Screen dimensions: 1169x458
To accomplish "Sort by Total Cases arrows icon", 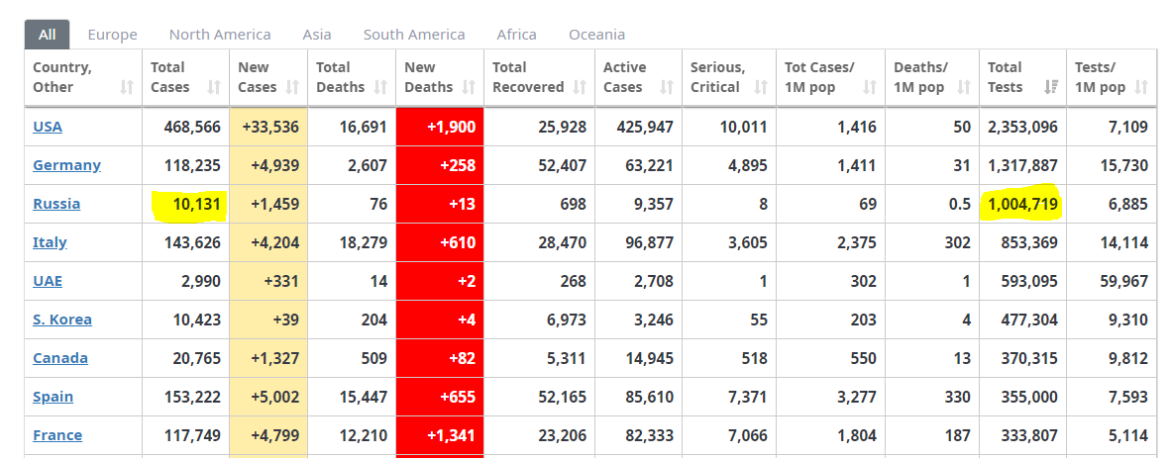I will pyautogui.click(x=215, y=87).
